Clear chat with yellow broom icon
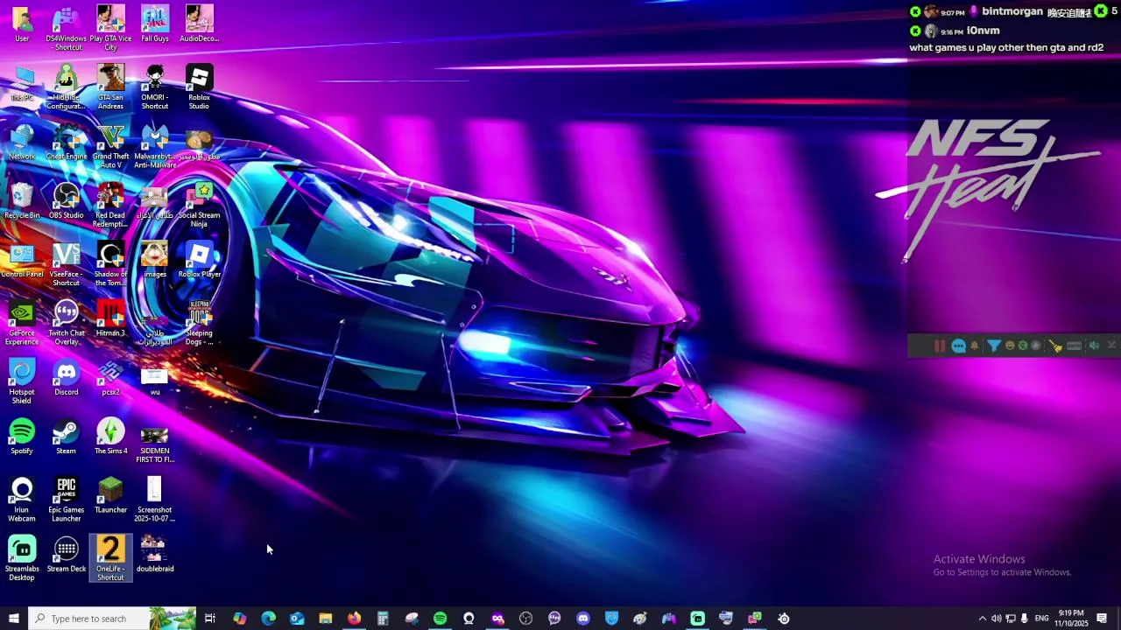The image size is (1121, 630). pos(1056,346)
